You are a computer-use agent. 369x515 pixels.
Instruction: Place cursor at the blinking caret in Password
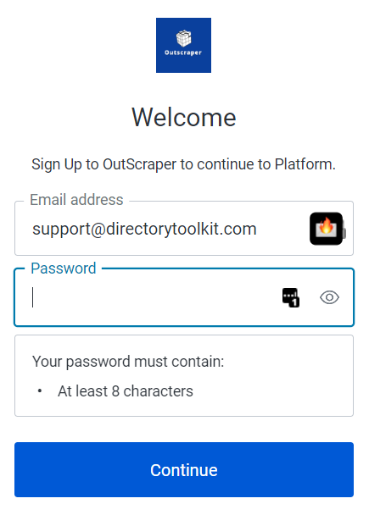32,297
